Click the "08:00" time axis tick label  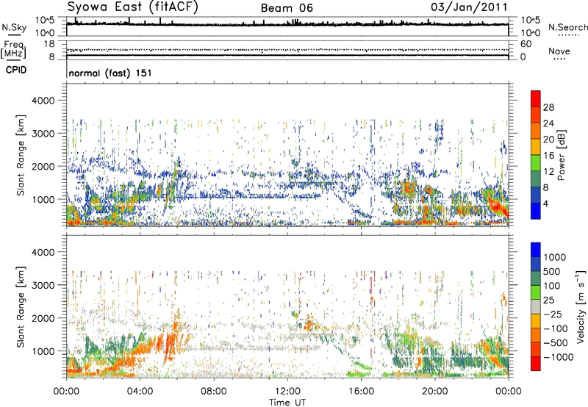pyautogui.click(x=214, y=392)
